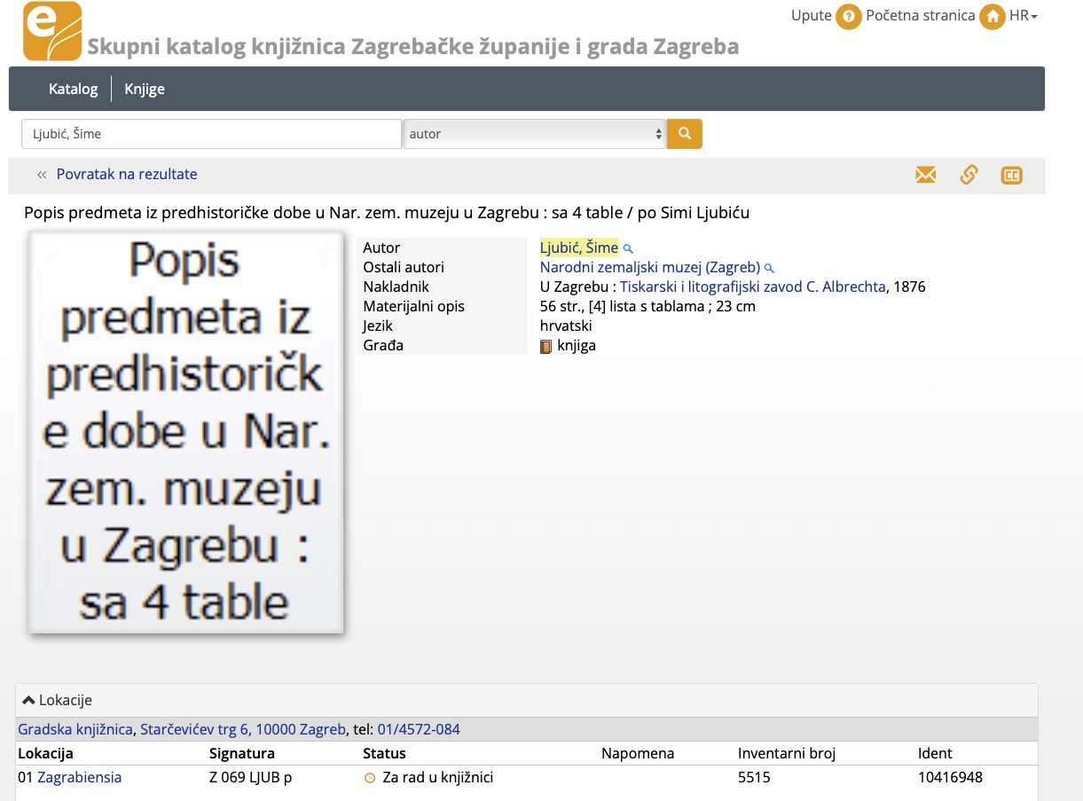Viewport: 1083px width, 801px height.
Task: Open the Upute help question-mark icon
Action: (x=849, y=17)
